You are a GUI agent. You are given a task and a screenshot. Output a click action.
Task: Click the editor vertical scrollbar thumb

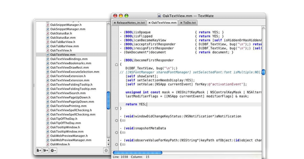[x=264, y=72]
